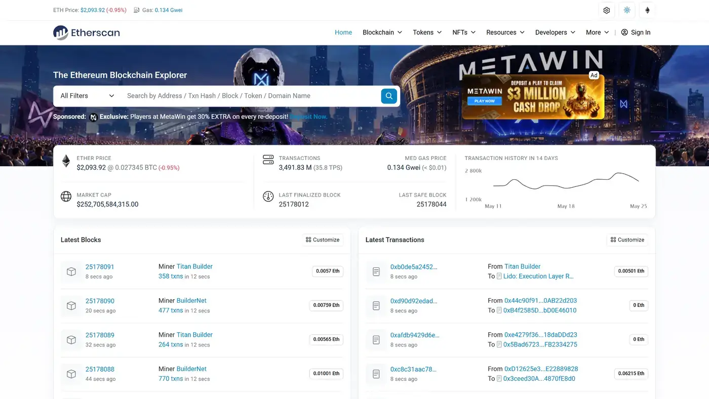Click the Deposit Now sponsored link
The height and width of the screenshot is (399, 709).
(309, 117)
